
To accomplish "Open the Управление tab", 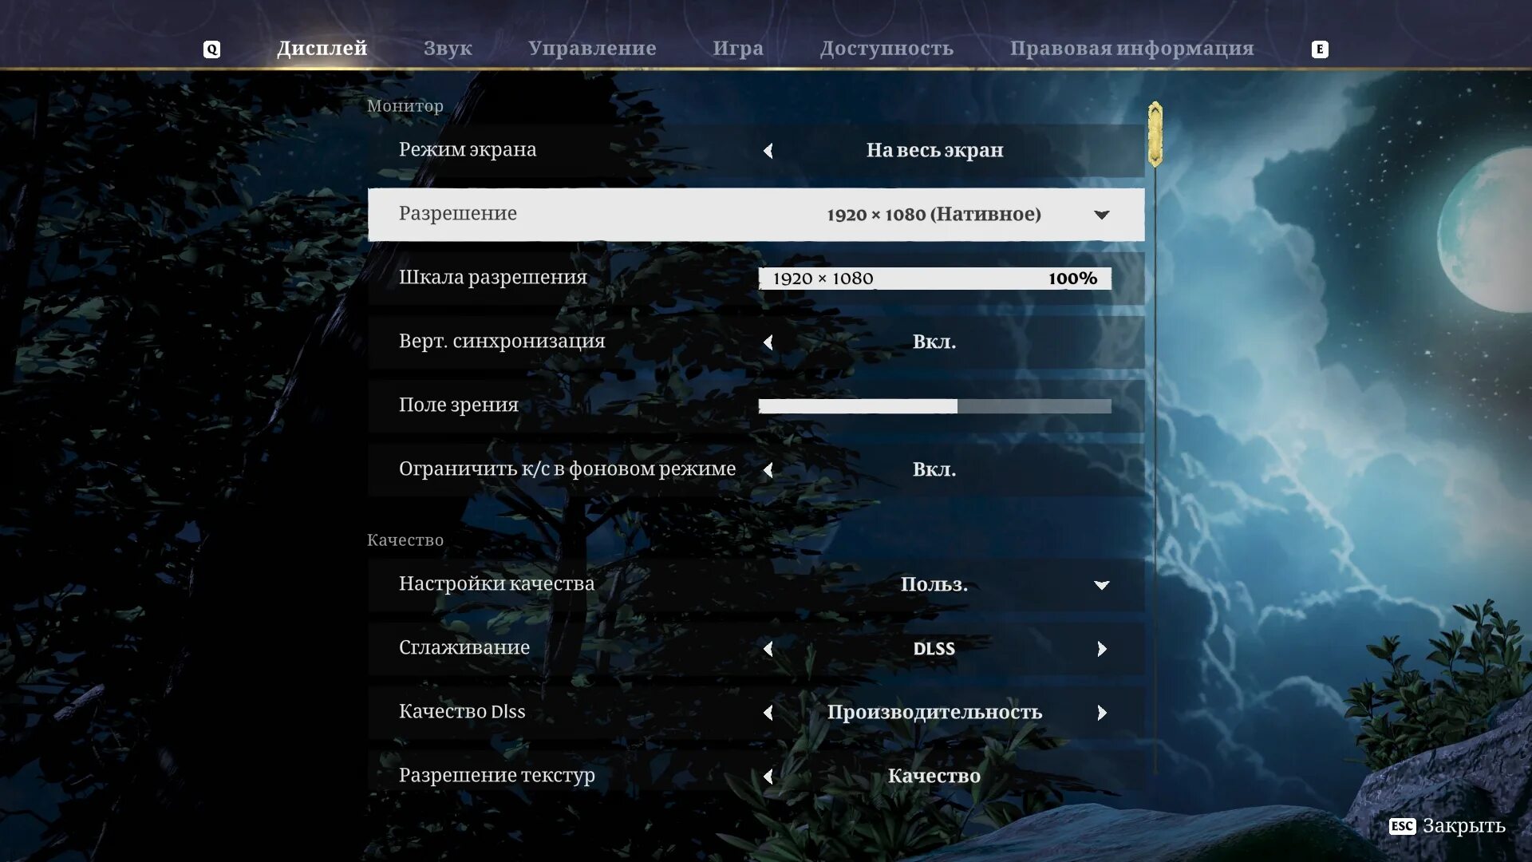I will (x=592, y=49).
